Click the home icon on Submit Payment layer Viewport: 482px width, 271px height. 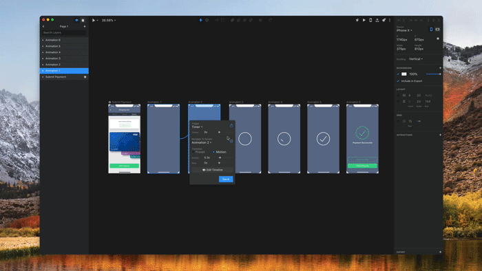pos(85,77)
